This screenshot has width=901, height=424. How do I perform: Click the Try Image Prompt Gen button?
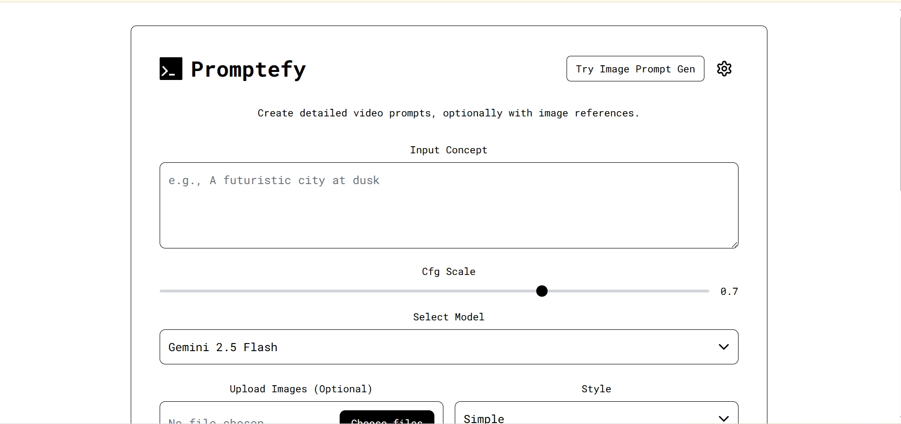click(x=635, y=69)
